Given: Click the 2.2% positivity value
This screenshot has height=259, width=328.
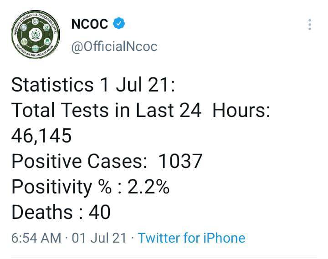Looking at the screenshot, I should click(149, 187).
